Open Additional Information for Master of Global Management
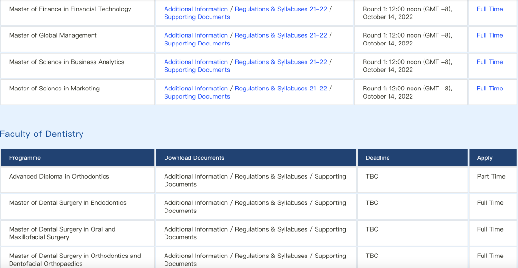 (196, 35)
